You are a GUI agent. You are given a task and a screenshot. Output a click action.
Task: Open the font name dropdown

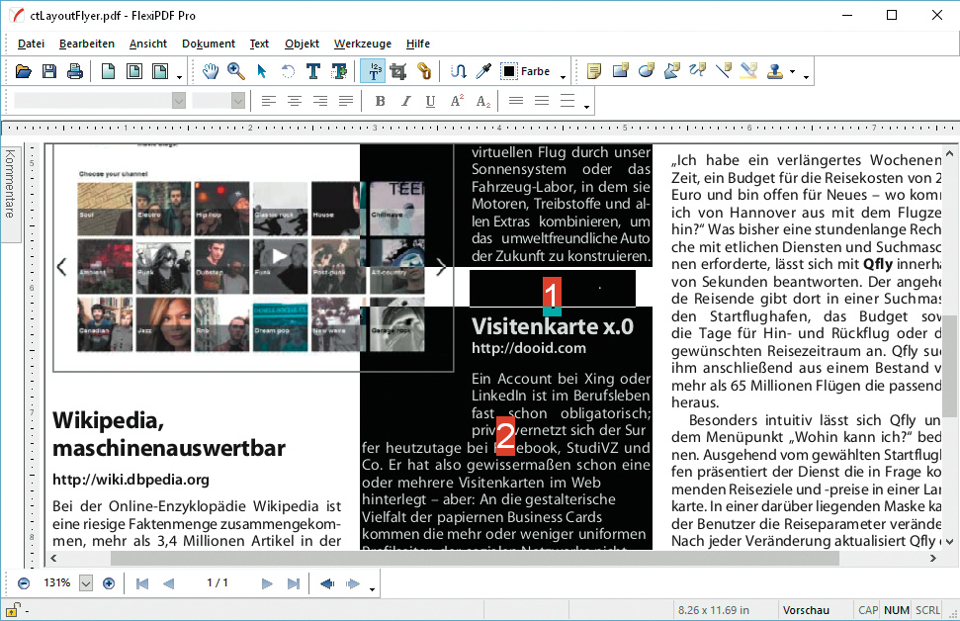click(x=179, y=101)
